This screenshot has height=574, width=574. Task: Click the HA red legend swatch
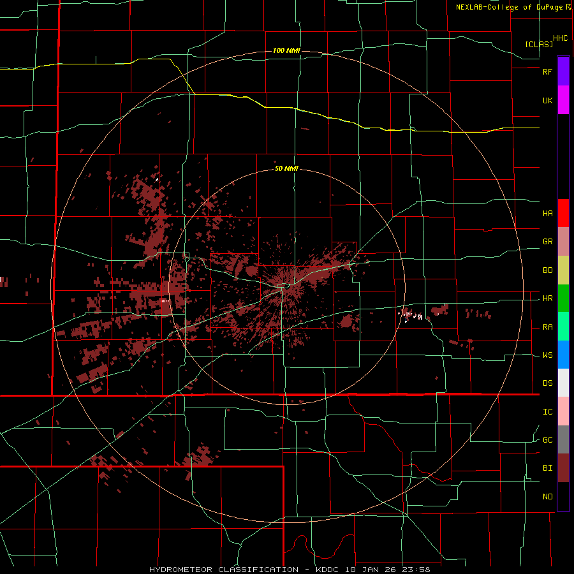pos(563,213)
